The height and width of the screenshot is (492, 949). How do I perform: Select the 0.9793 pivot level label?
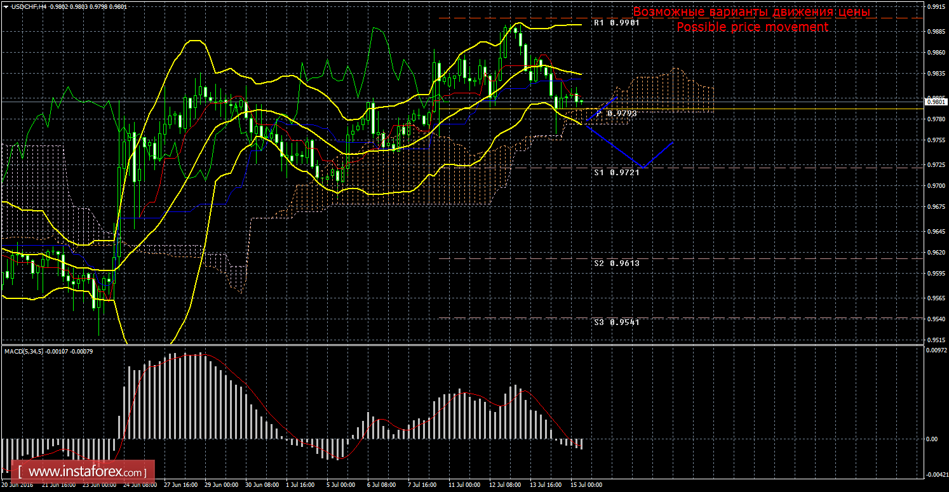(621, 114)
